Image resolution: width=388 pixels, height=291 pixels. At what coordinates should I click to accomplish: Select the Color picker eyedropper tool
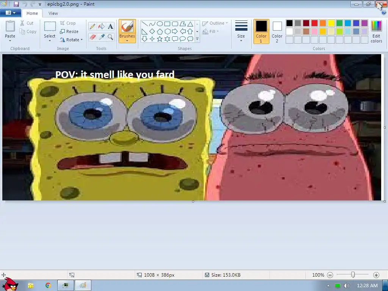(102, 37)
